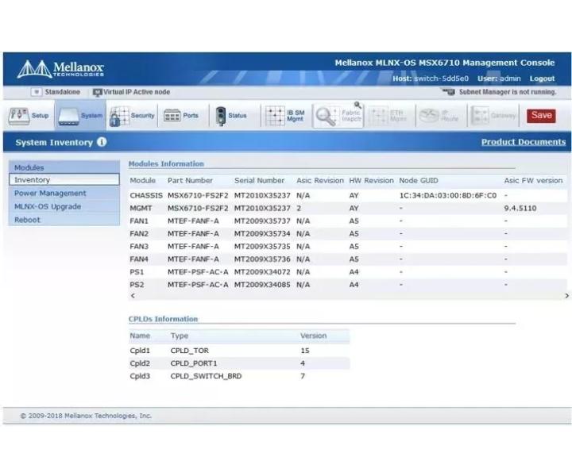Click the Asic FW version column header
The image size is (572, 476).
533,180
